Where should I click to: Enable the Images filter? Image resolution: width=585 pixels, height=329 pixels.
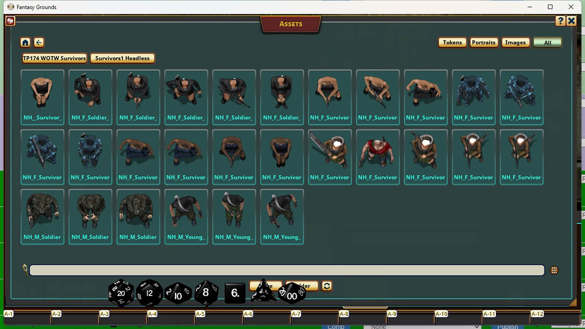click(516, 42)
